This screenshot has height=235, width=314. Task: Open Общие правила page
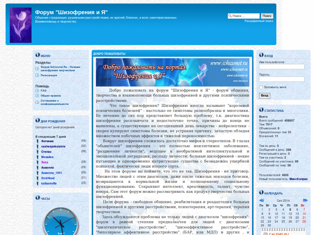[x=51, y=95]
